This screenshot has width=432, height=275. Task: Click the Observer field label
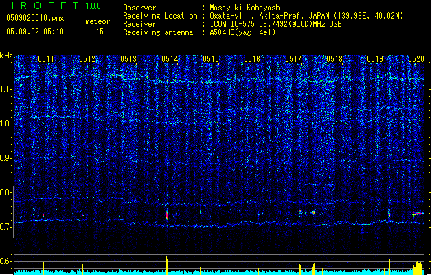139,8
